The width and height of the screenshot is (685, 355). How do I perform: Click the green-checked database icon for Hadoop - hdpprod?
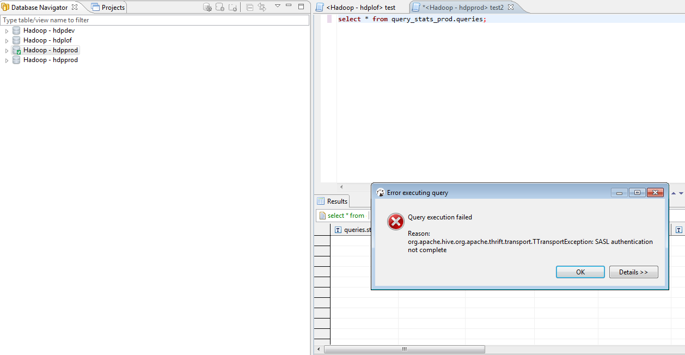(17, 50)
